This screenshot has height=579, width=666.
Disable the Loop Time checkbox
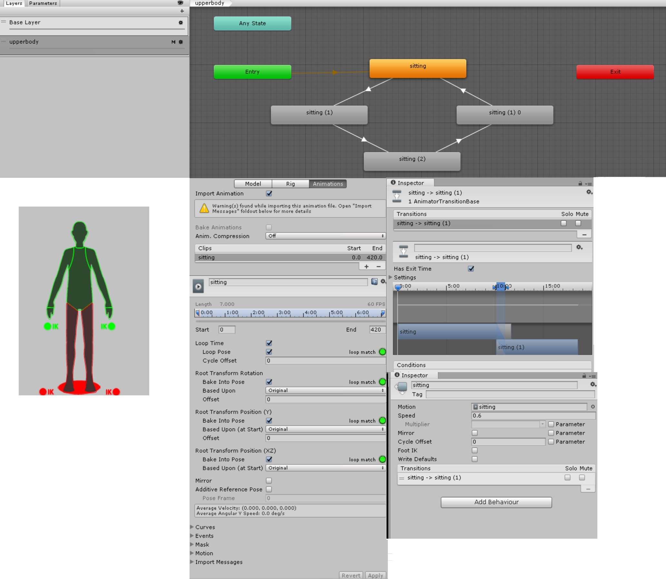point(269,343)
